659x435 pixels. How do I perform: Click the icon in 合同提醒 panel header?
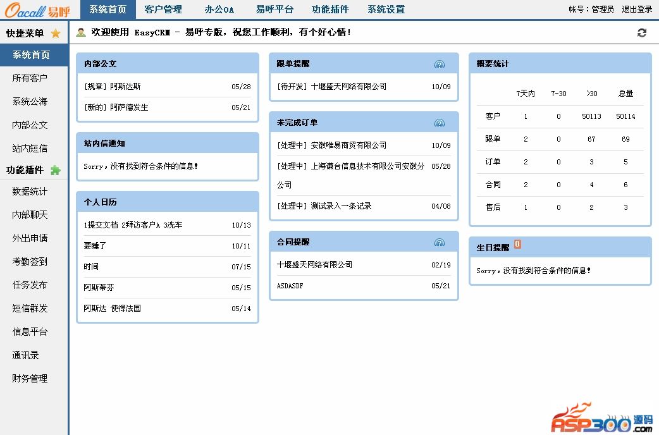(440, 242)
